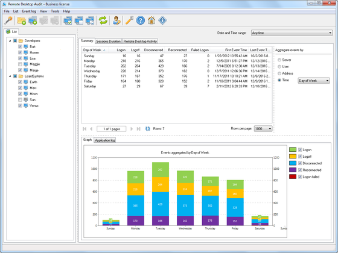Collapse the Developers tree group
Screen dimensions: 338x253
click(10, 41)
